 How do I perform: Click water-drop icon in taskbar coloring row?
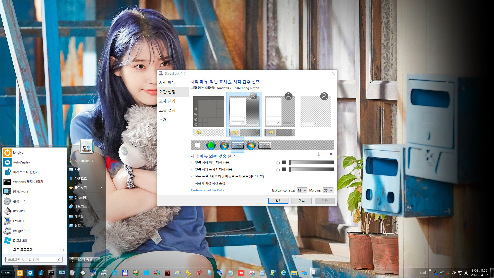click(x=278, y=169)
